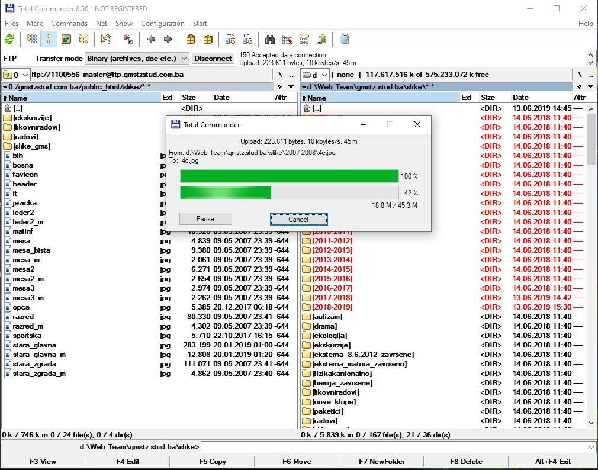Image resolution: width=598 pixels, height=470 pixels.
Task: Open FTP connect toolbar icon
Action: (x=230, y=39)
